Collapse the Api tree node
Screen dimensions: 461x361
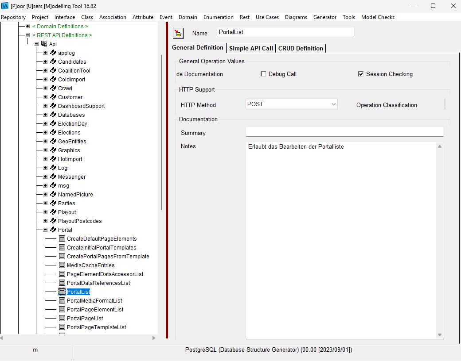point(36,44)
